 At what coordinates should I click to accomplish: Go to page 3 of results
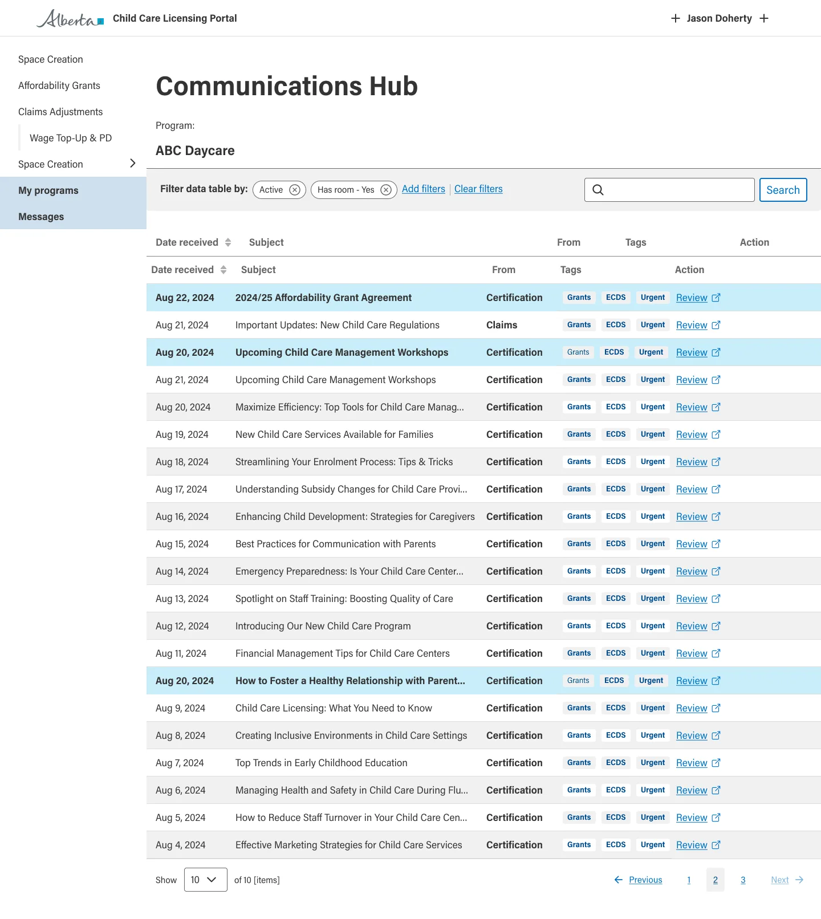(x=743, y=880)
